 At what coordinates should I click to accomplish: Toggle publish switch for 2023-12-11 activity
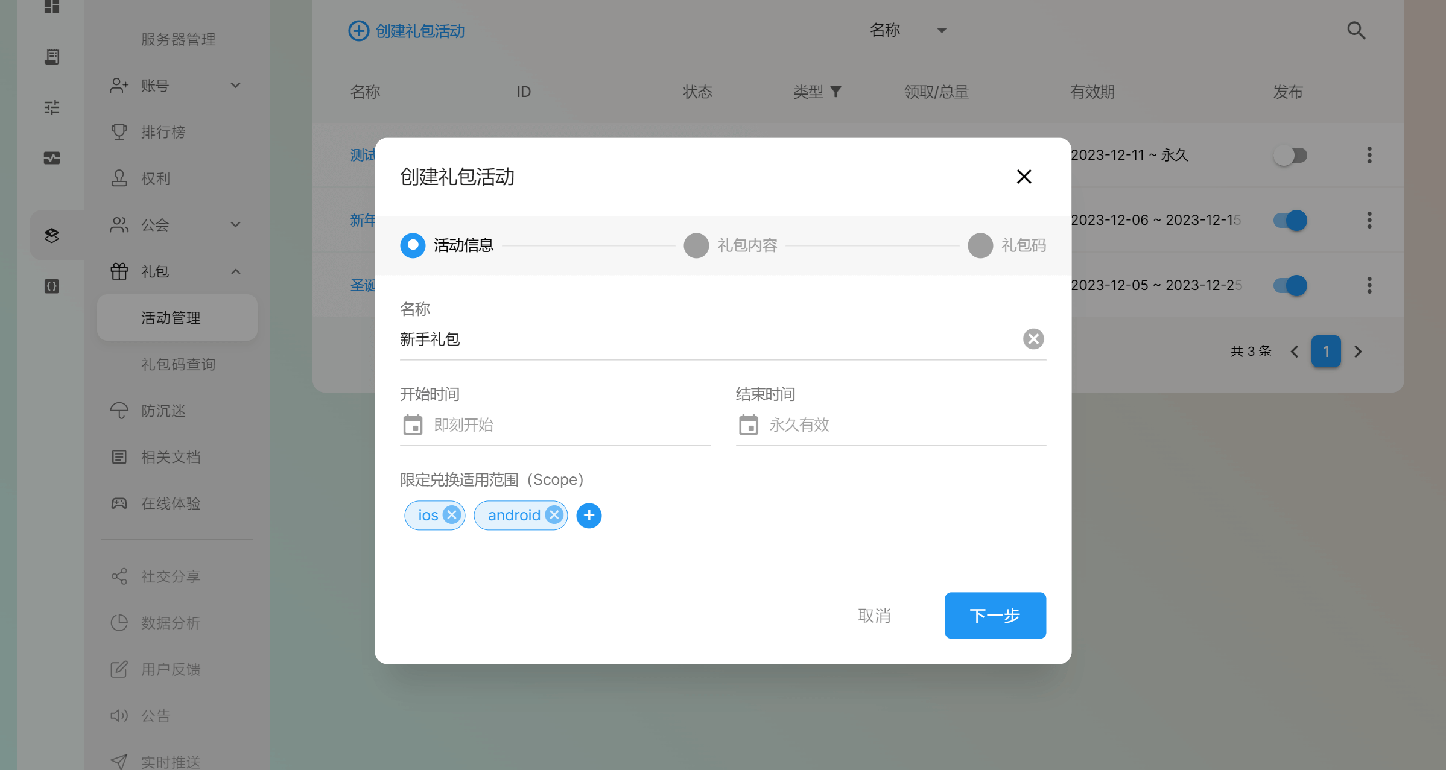(x=1290, y=156)
